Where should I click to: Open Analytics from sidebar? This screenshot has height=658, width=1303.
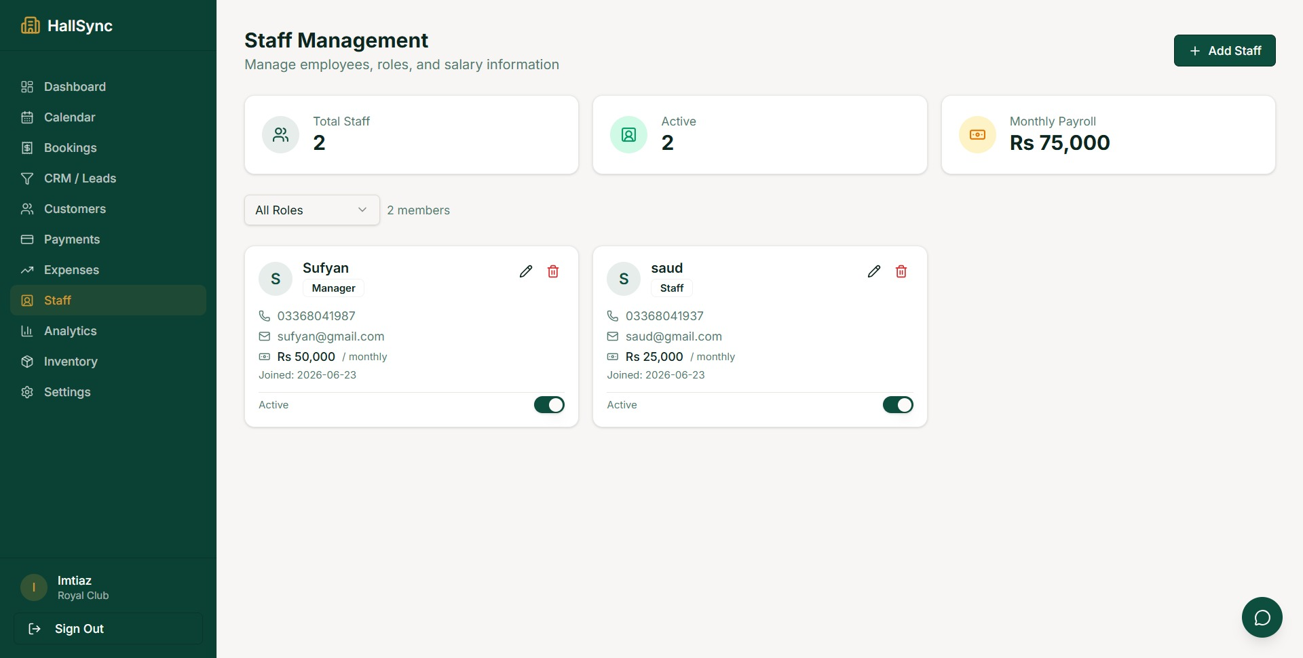point(108,331)
